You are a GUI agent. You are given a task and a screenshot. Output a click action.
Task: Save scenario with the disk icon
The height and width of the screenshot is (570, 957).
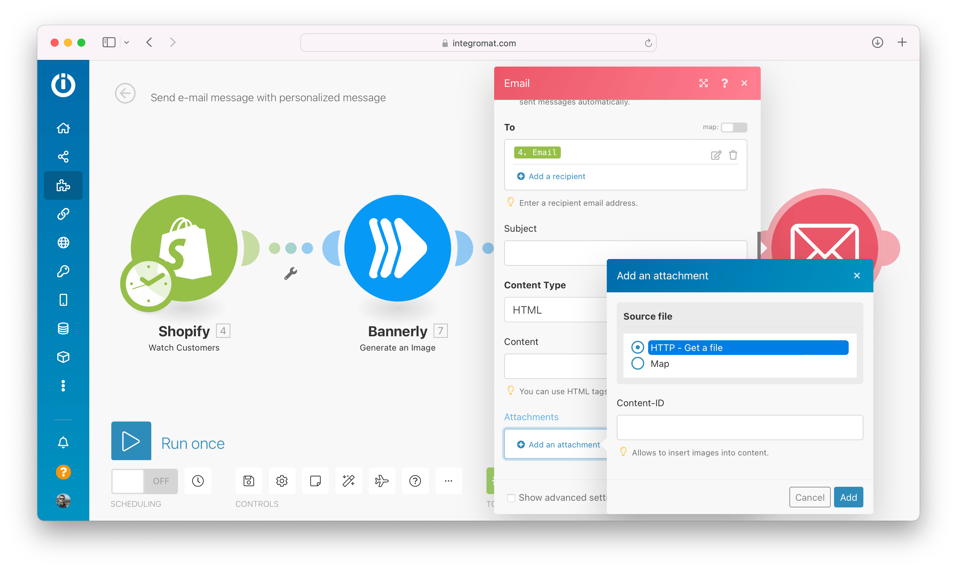click(249, 480)
